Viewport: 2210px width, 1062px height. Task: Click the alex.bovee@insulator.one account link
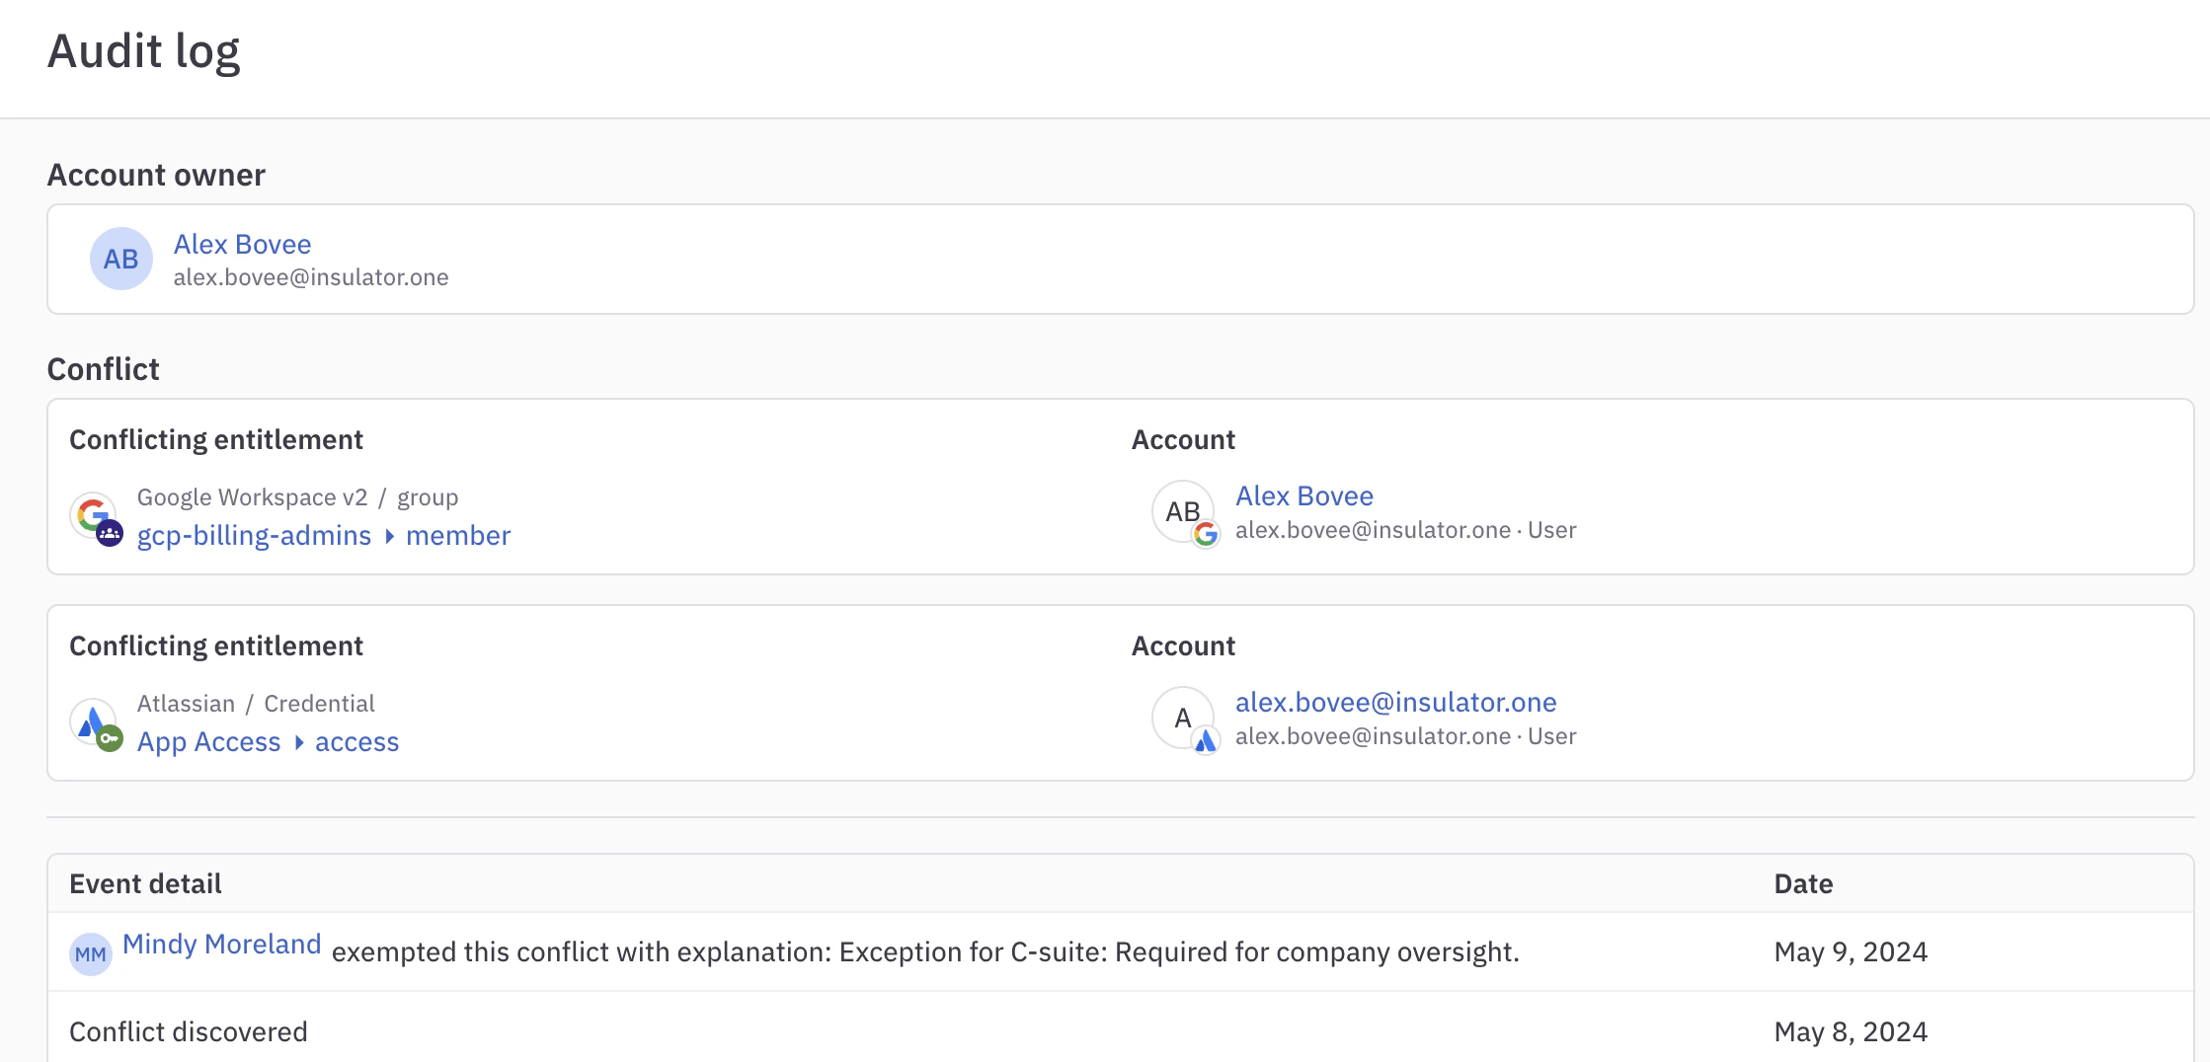click(1395, 702)
